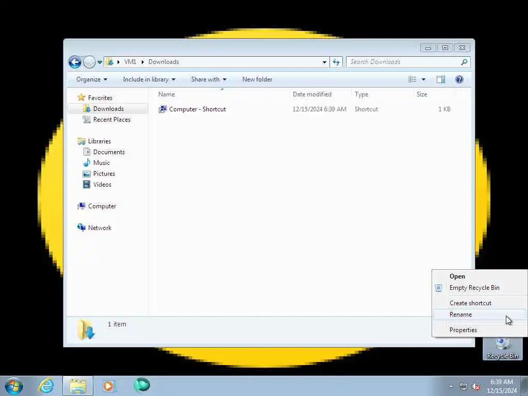Select Libraries in navigation pane
528x396 pixels.
coord(100,141)
